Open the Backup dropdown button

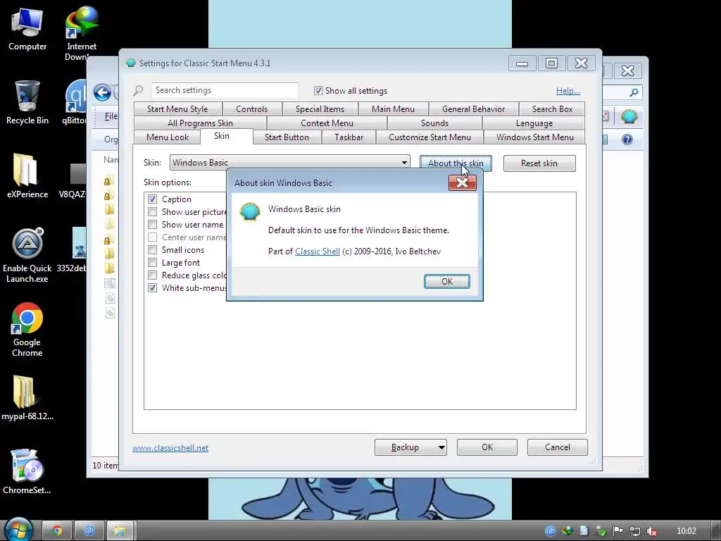coord(410,447)
